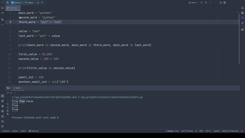Click the update project incoming arrow icon
245x138 pixels.
point(38,3)
